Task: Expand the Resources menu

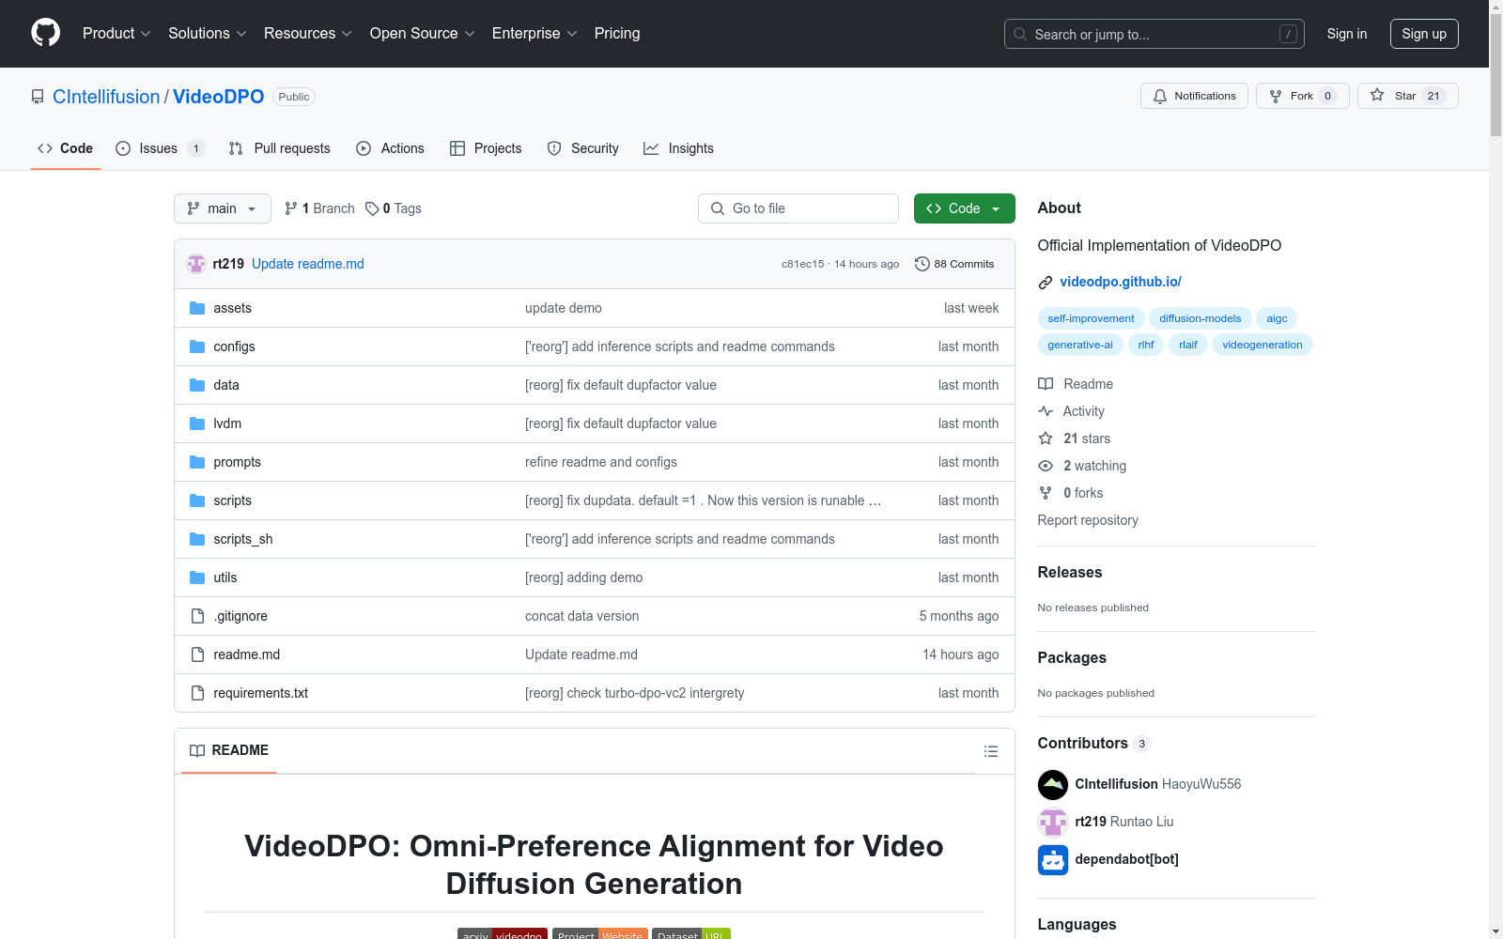Action: (x=308, y=33)
